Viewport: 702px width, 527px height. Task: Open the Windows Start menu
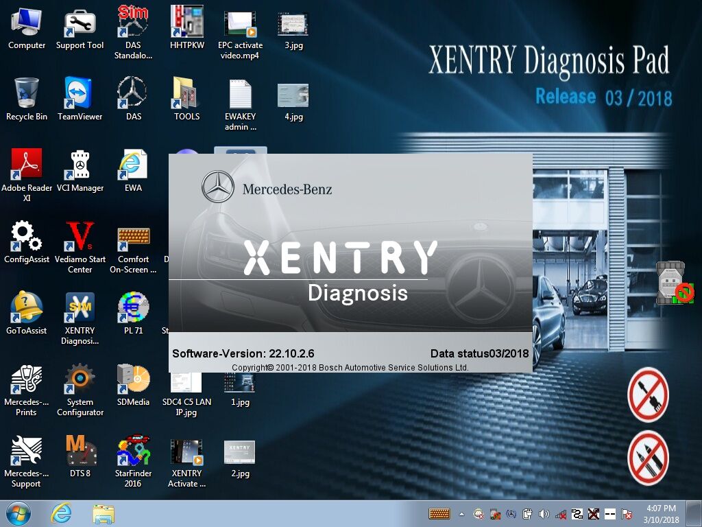[x=19, y=513]
